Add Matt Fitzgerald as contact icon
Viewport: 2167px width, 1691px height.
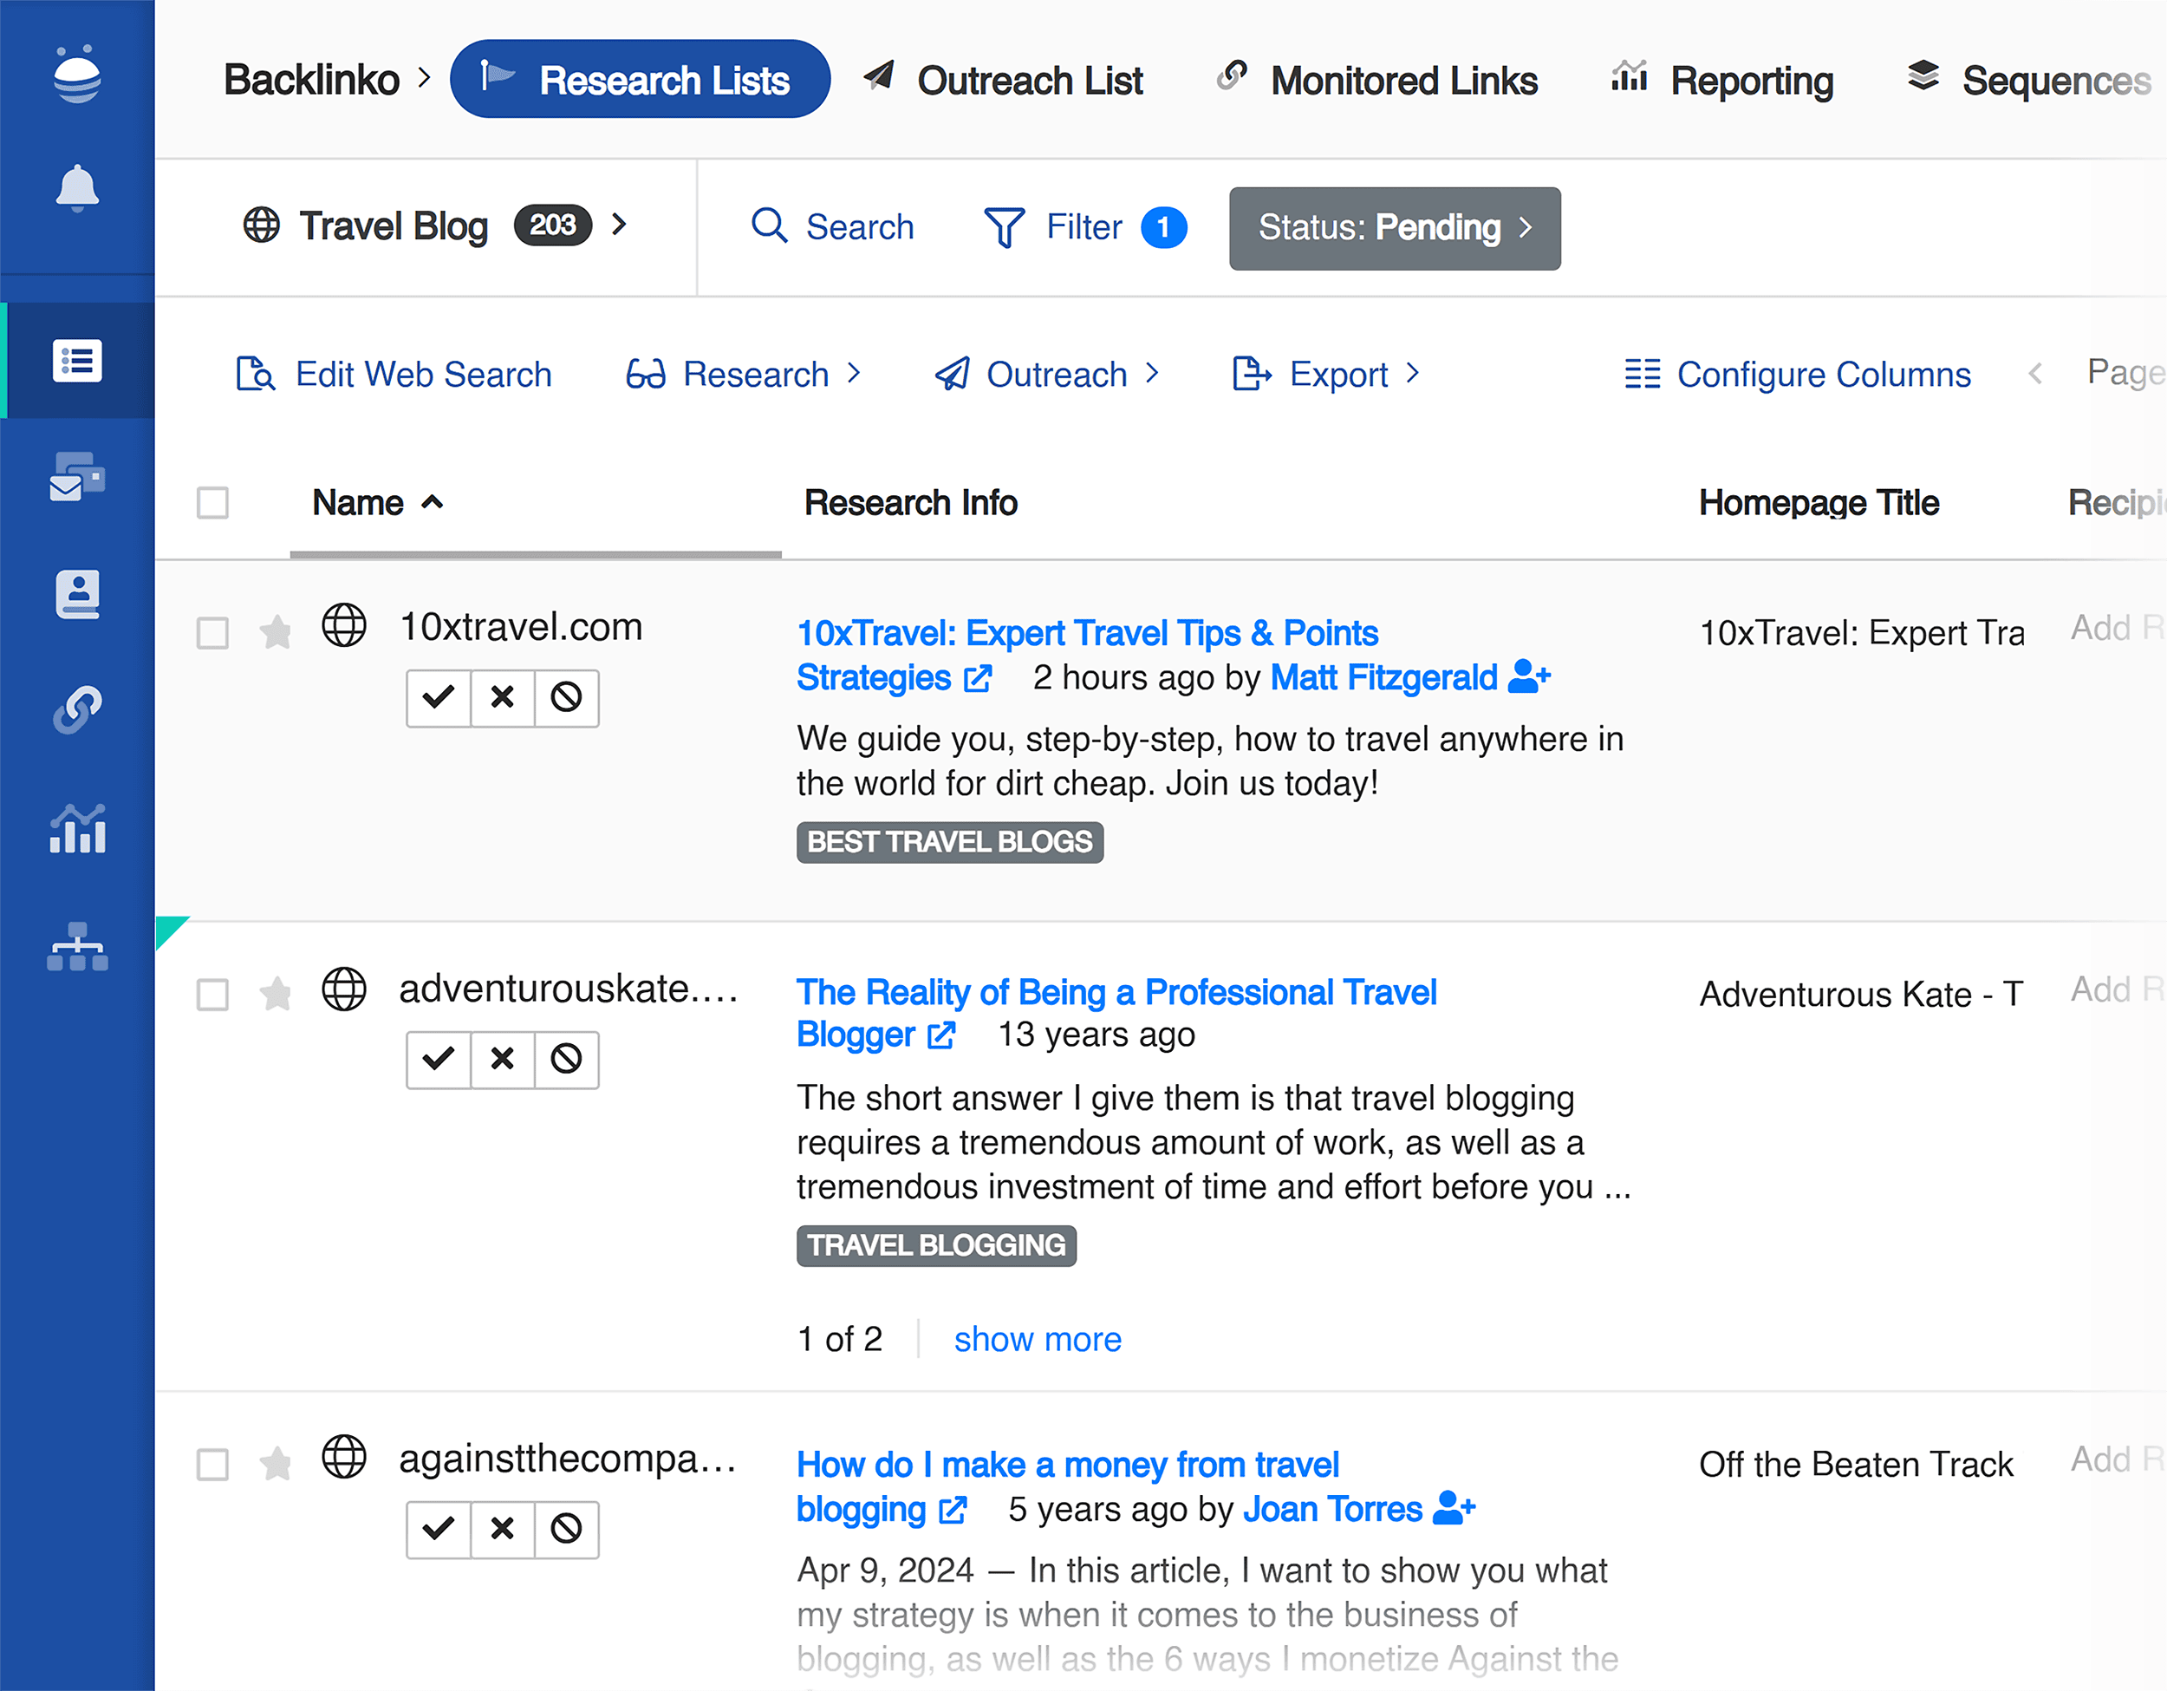1529,676
